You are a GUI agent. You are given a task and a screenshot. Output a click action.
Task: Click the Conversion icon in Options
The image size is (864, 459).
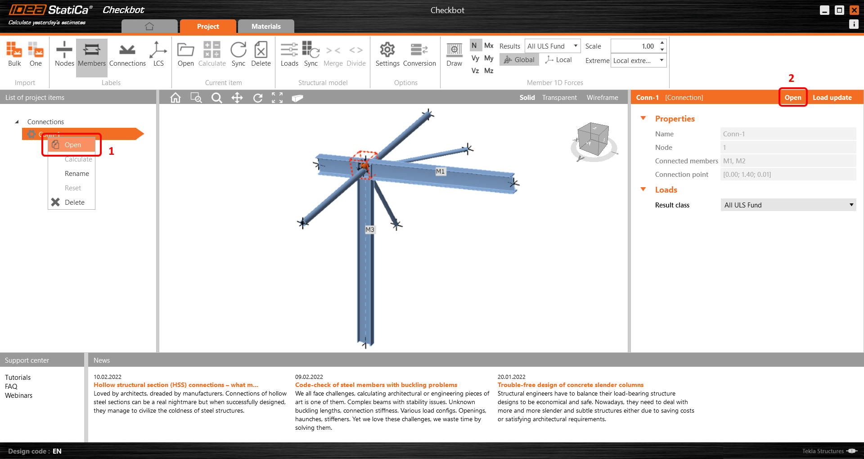[x=419, y=55]
